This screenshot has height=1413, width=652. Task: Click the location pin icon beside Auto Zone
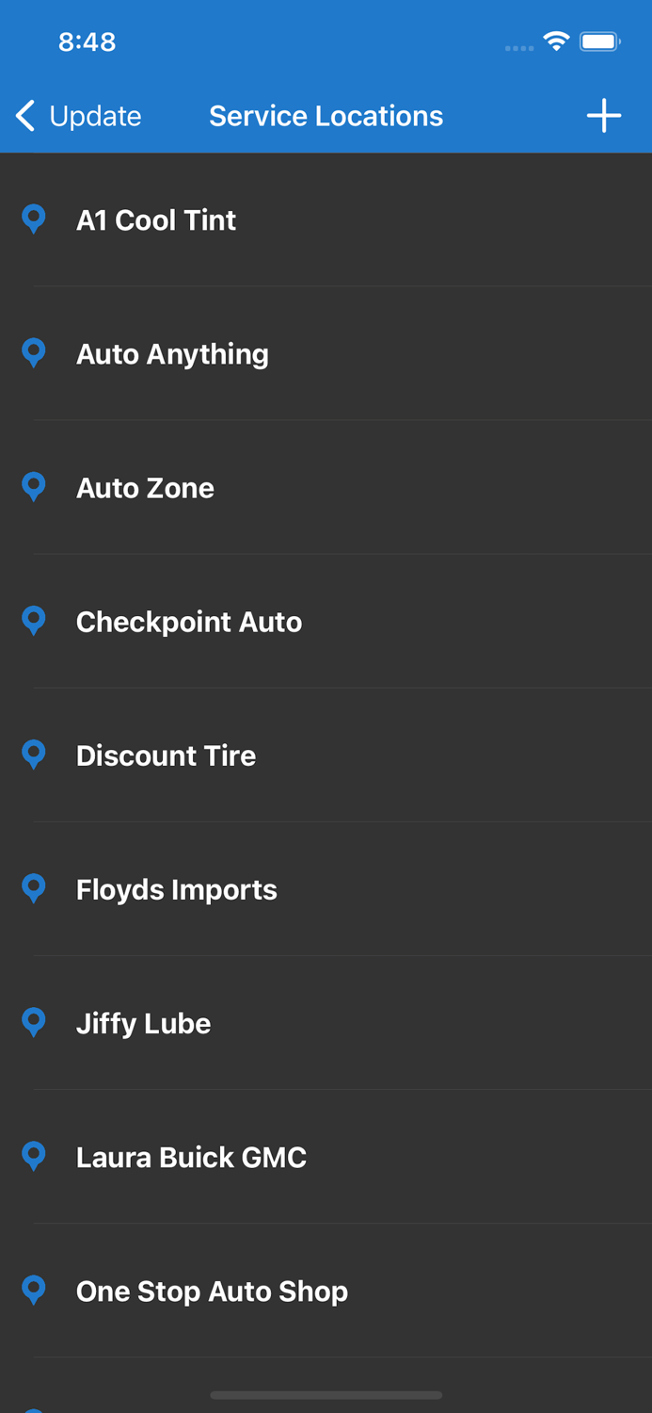(x=34, y=487)
